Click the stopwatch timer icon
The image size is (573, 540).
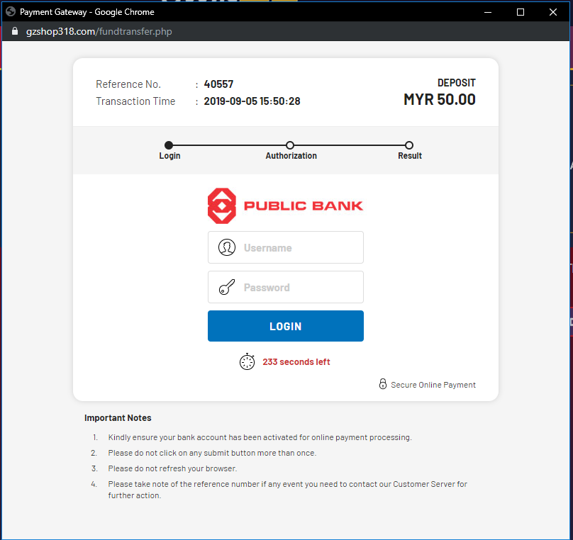point(247,361)
